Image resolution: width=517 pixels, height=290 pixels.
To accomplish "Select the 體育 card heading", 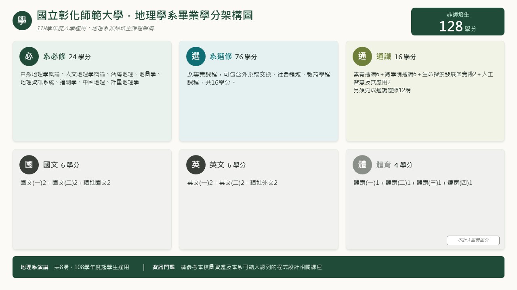I will click(384, 165).
